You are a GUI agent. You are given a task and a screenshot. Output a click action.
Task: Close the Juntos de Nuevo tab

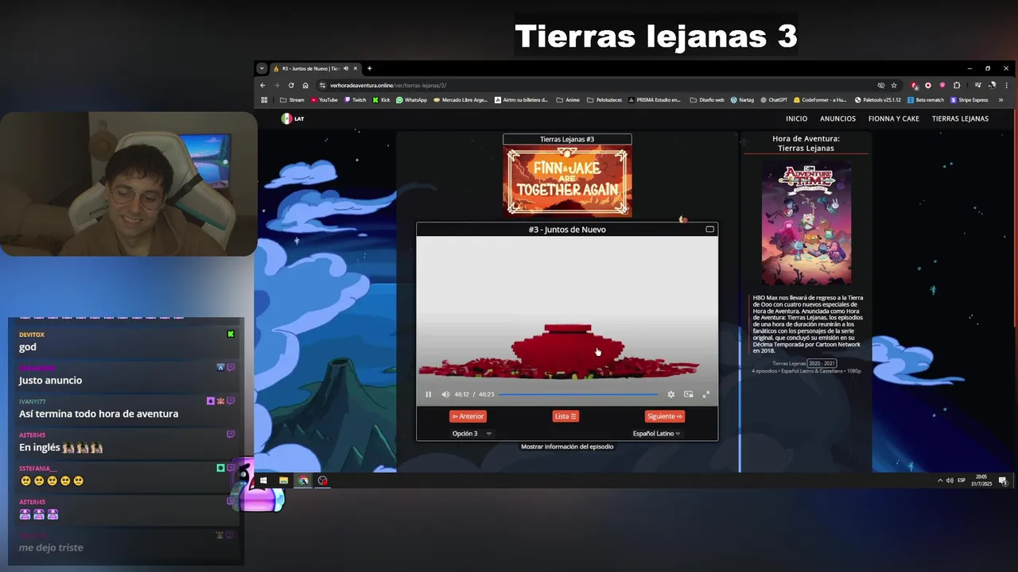[x=356, y=68]
